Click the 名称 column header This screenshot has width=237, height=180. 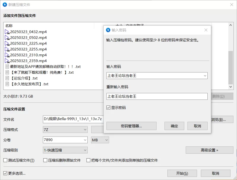coord(9,26)
